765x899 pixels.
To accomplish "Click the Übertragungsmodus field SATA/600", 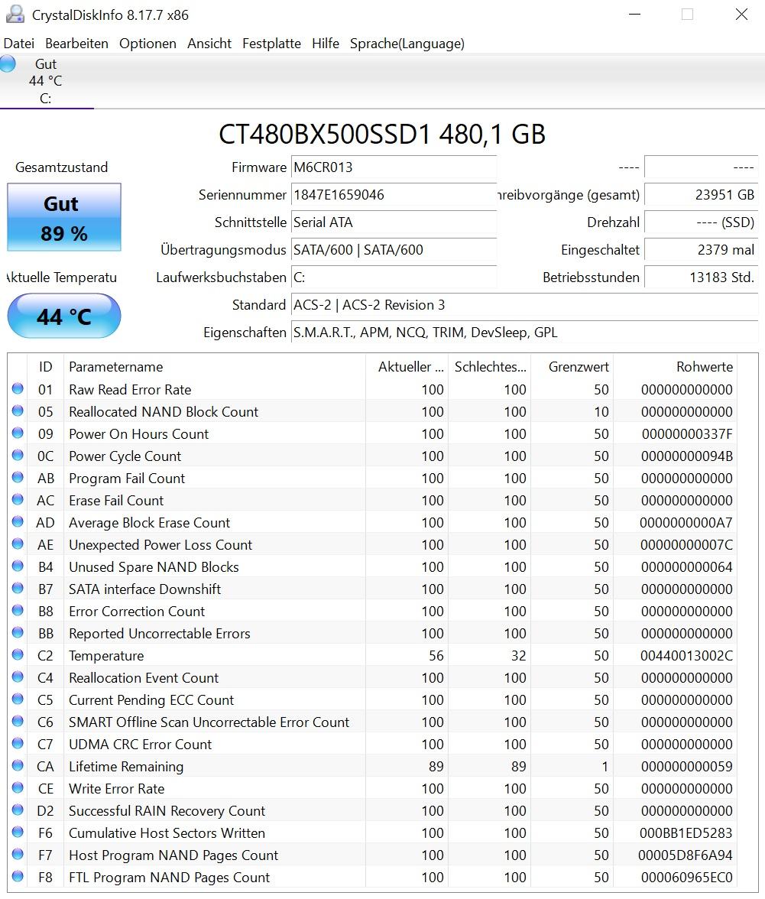I will pos(394,250).
